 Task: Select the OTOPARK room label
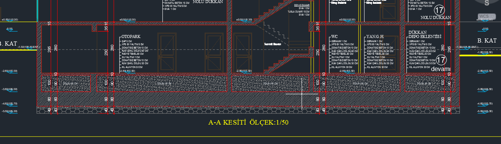click(131, 37)
